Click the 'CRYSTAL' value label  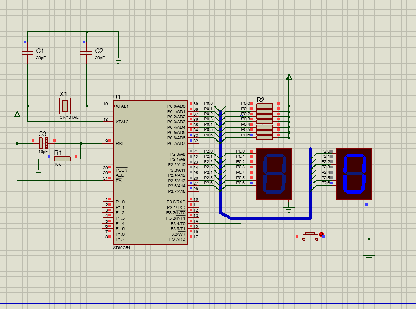click(x=69, y=117)
